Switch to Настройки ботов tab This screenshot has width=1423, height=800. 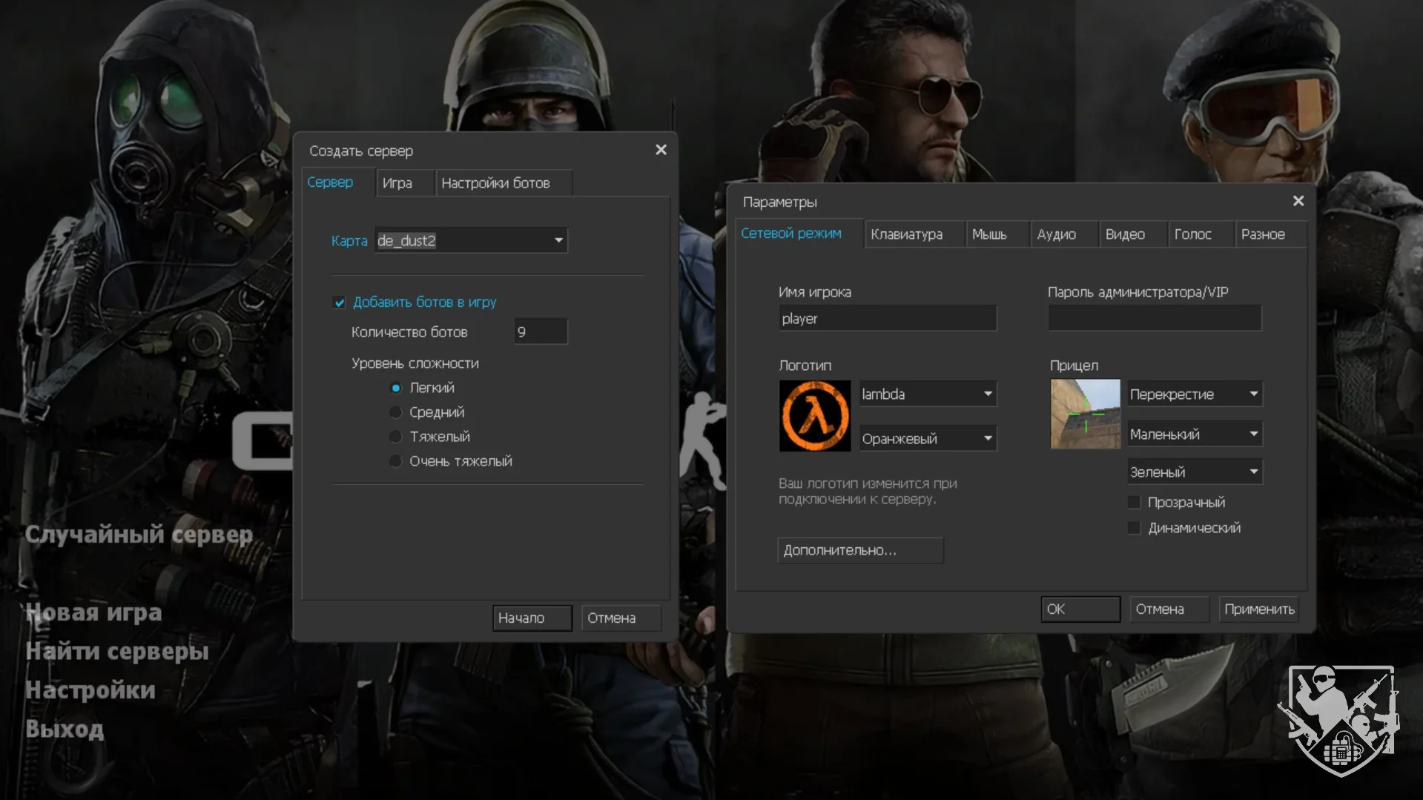(495, 183)
